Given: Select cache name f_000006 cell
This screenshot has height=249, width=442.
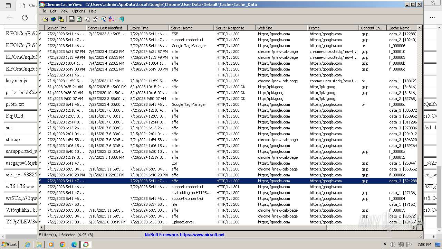Looking at the screenshot, I should pyautogui.click(x=397, y=46).
